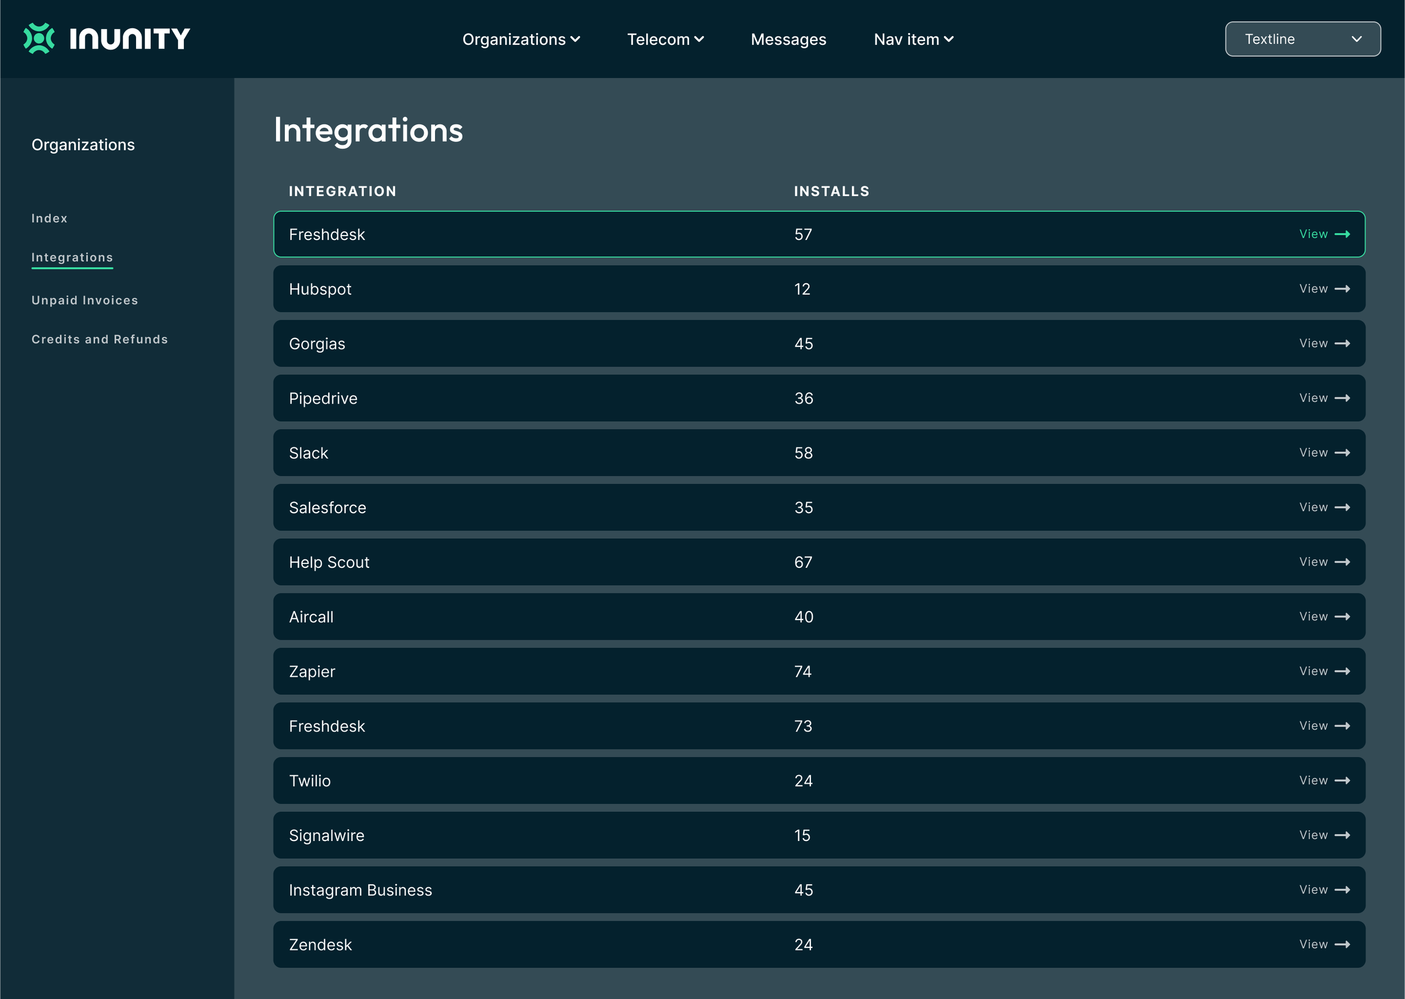This screenshot has height=999, width=1405.
Task: View the Hubspot integration
Action: click(1325, 289)
